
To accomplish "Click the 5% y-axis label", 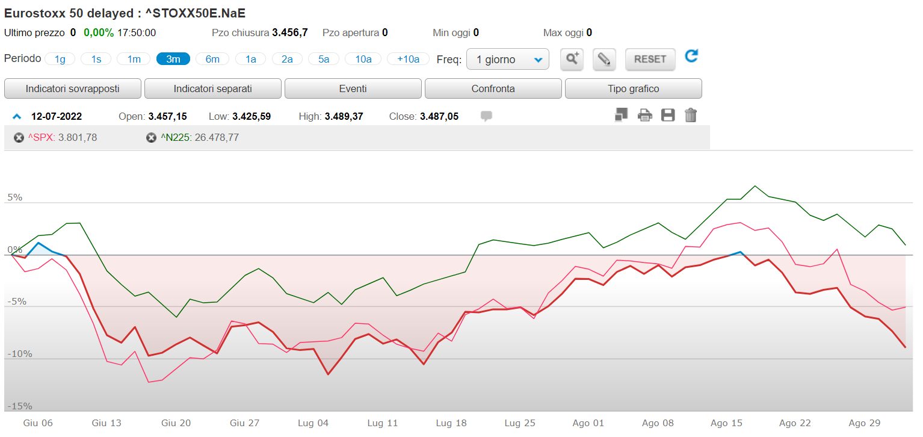I will point(15,197).
